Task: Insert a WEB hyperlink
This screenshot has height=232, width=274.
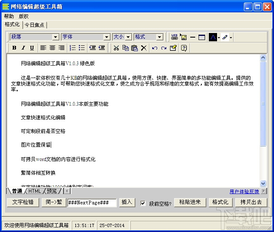Action: 175,37
